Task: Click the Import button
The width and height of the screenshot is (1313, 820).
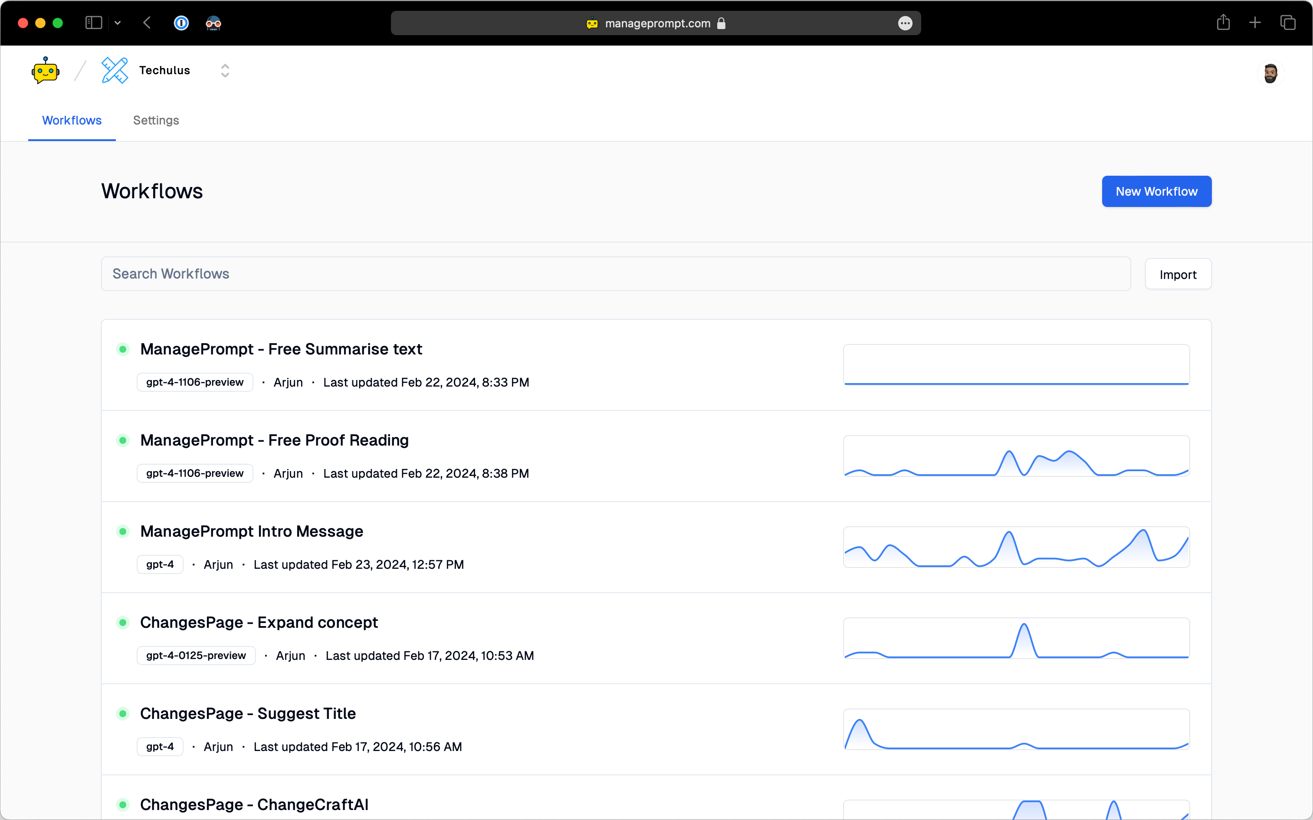Action: point(1178,274)
